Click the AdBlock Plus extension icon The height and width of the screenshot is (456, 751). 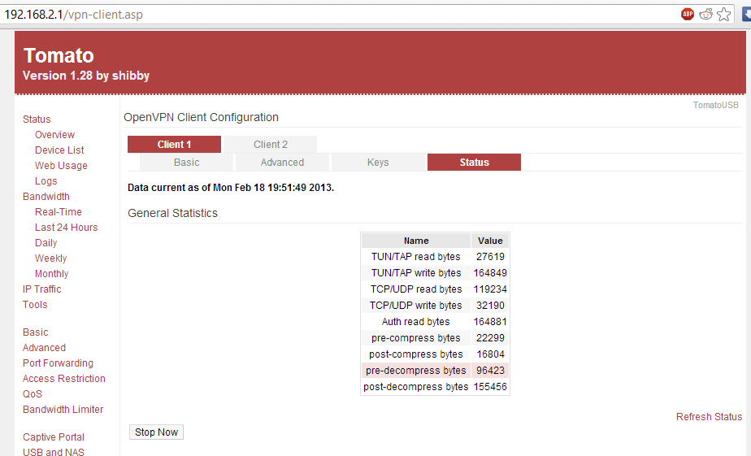[688, 15]
